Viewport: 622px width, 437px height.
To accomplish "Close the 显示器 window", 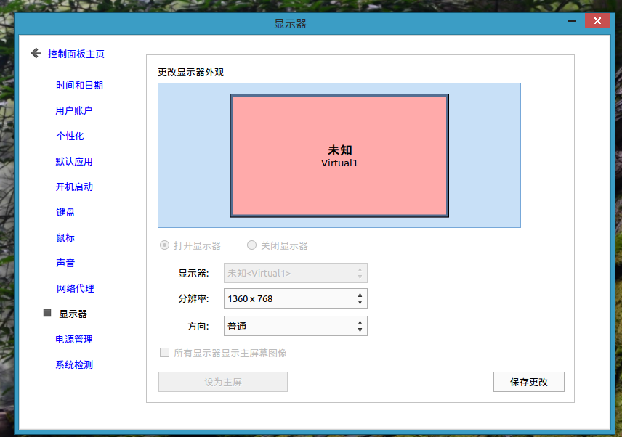I will 597,20.
